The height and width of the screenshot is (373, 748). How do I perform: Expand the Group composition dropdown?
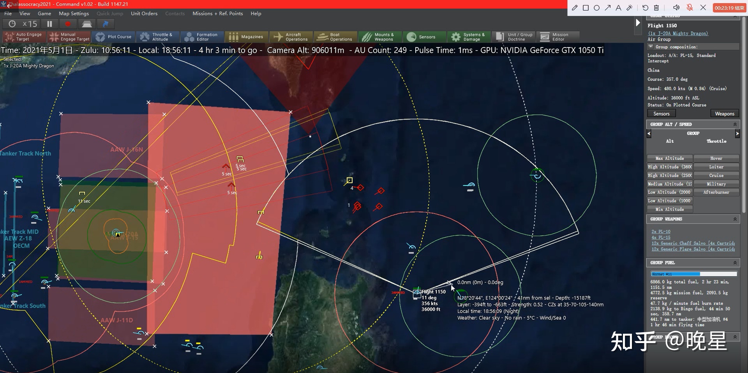[x=651, y=47]
